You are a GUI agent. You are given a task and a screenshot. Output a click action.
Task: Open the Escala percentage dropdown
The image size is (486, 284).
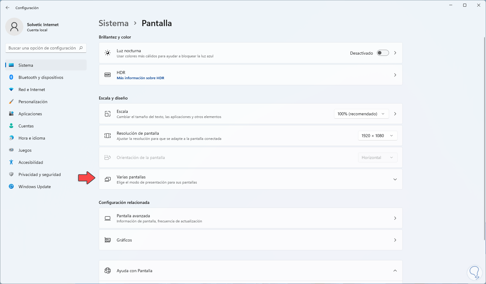point(361,114)
